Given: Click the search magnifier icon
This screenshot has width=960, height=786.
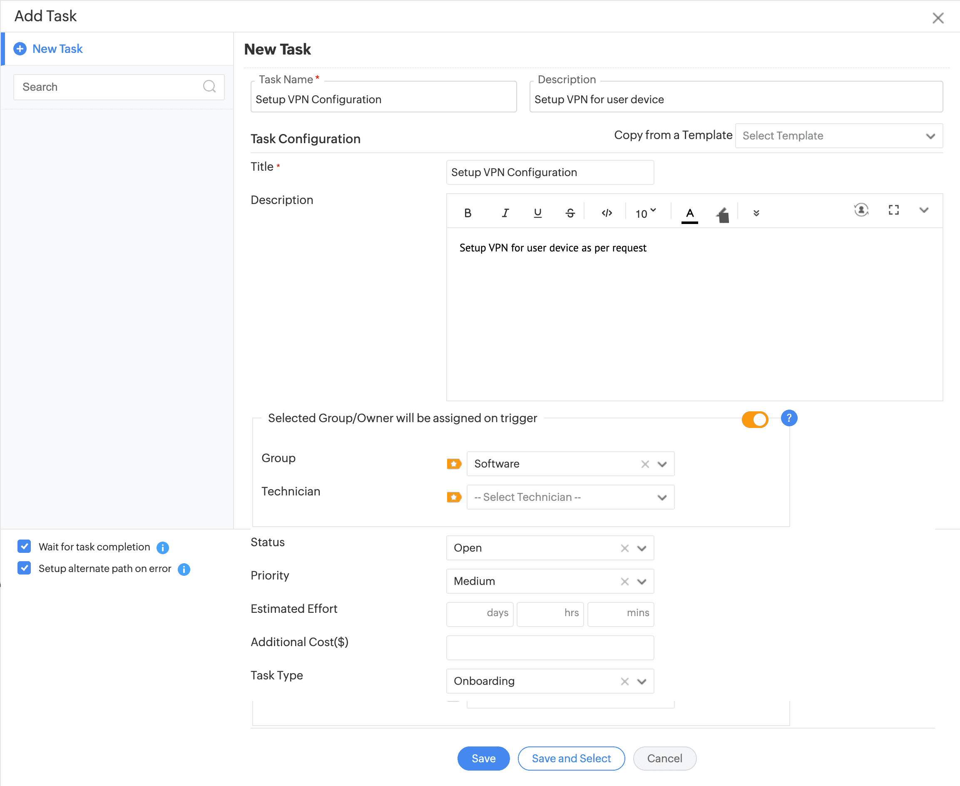Looking at the screenshot, I should pyautogui.click(x=209, y=87).
